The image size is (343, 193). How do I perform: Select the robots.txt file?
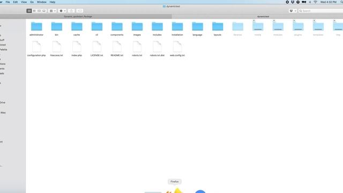pos(137,47)
